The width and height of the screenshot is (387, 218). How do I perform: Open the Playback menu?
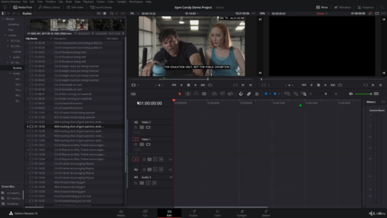88,2
